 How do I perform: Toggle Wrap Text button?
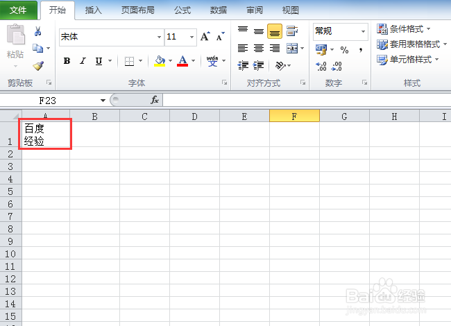coord(292,31)
